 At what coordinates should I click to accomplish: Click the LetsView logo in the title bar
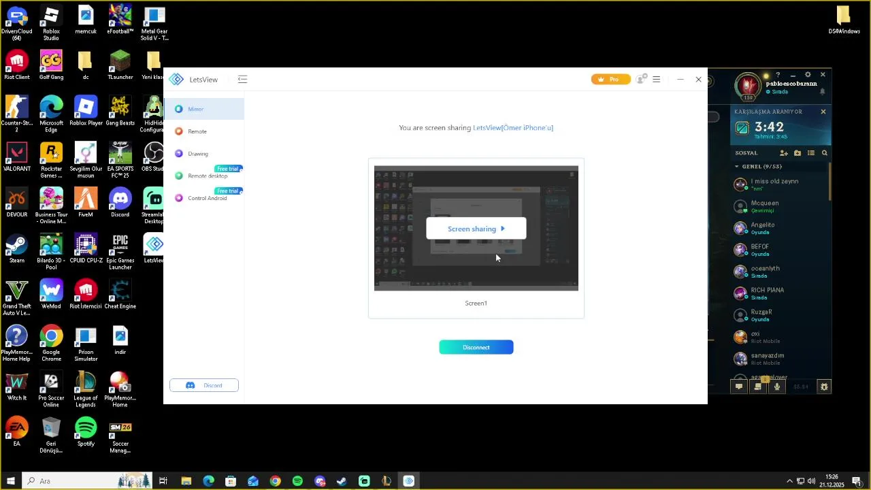click(176, 80)
